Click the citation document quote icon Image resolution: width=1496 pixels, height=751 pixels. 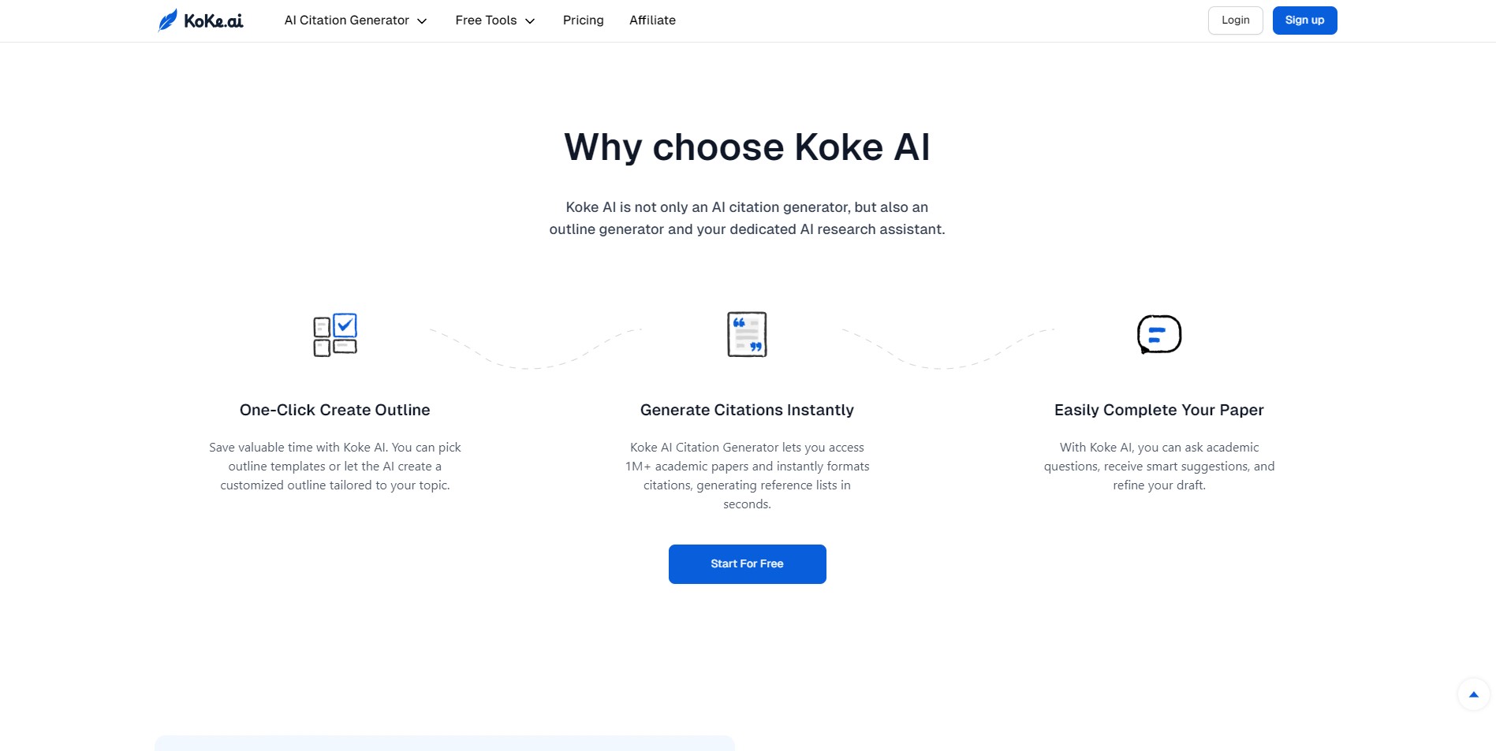tap(747, 334)
